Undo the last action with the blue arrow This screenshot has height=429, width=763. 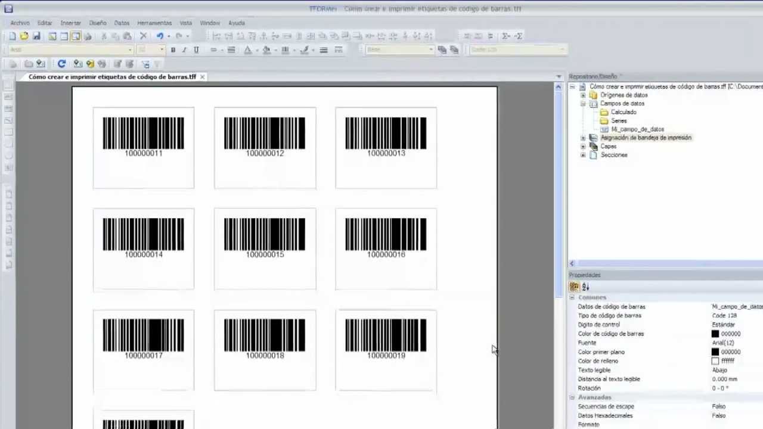pos(159,36)
